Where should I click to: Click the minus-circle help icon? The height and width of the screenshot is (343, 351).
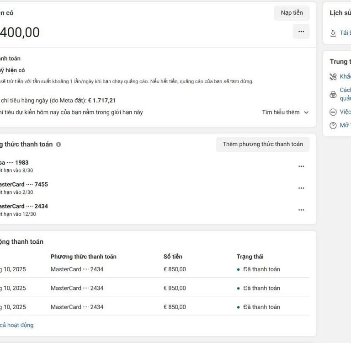pyautogui.click(x=333, y=112)
